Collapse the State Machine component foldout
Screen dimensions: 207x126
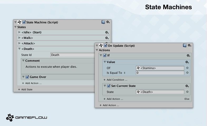[x=16, y=22]
